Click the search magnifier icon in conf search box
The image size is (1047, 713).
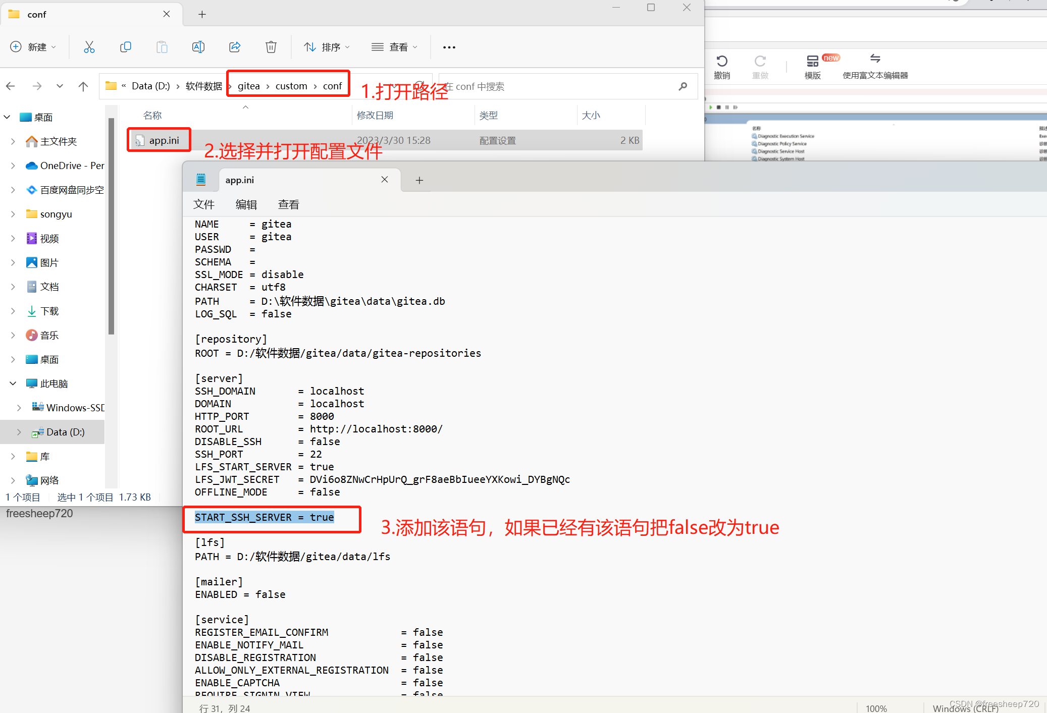(683, 86)
